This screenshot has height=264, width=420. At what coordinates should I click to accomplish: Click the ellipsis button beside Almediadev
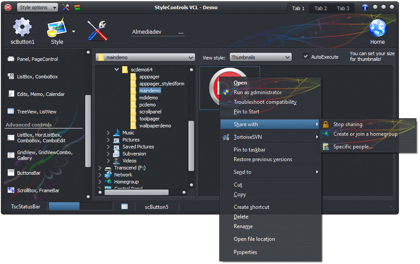[x=181, y=32]
